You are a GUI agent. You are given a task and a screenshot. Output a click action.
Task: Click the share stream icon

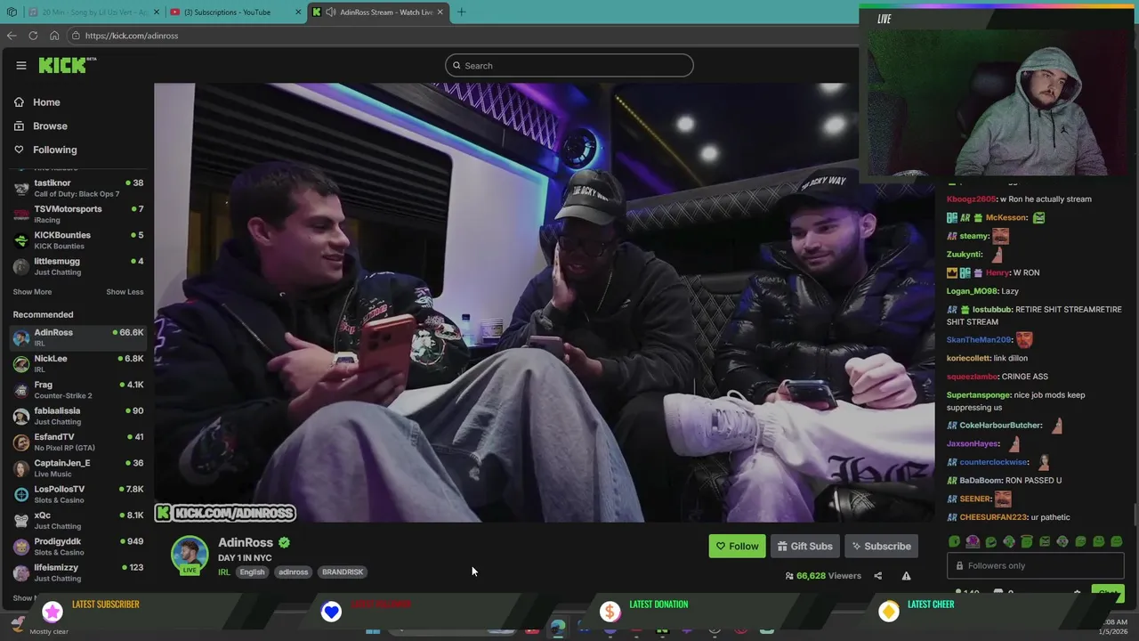(877, 576)
